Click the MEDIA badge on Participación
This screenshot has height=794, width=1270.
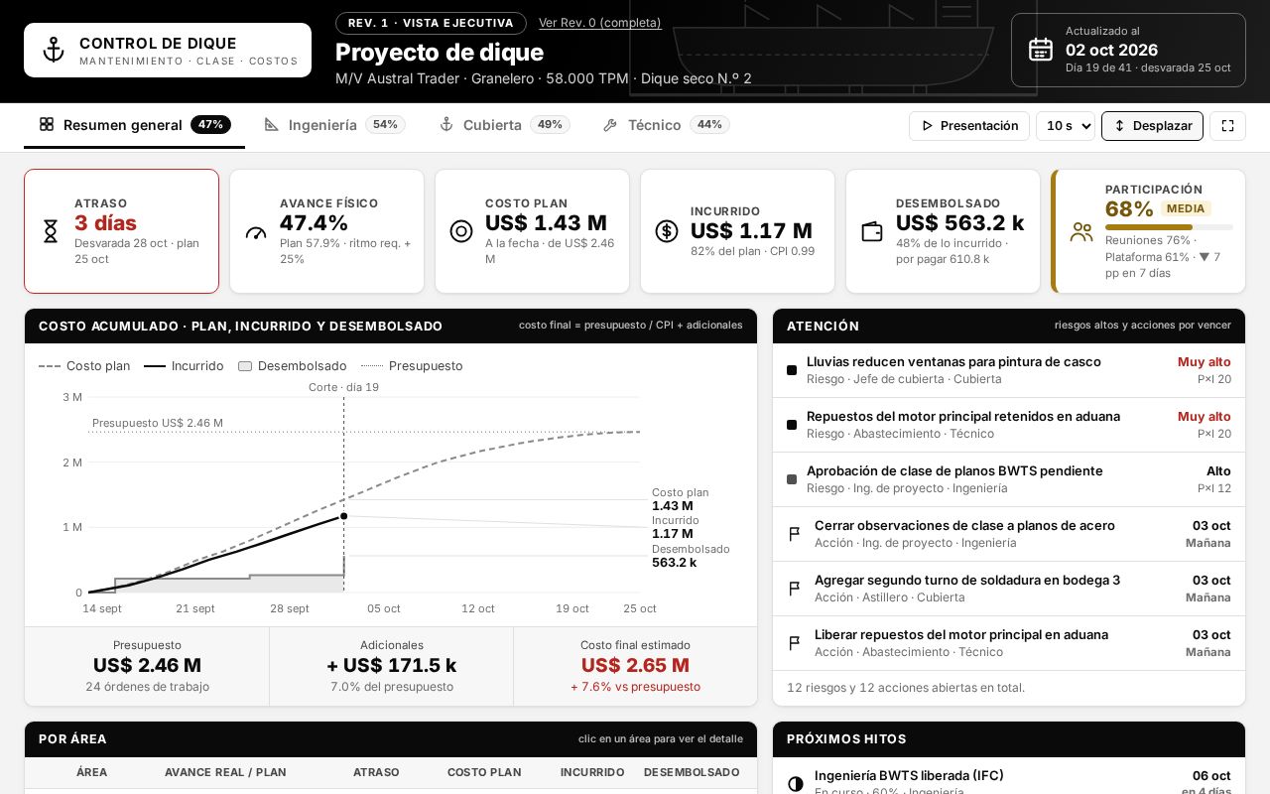(x=1186, y=208)
